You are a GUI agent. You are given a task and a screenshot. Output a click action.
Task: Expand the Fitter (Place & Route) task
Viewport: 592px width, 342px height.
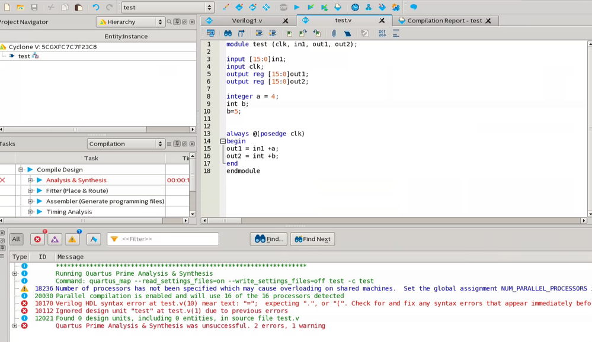click(x=30, y=191)
